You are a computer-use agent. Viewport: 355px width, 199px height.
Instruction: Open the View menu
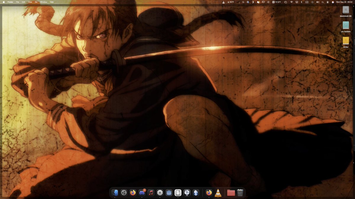click(30, 2)
